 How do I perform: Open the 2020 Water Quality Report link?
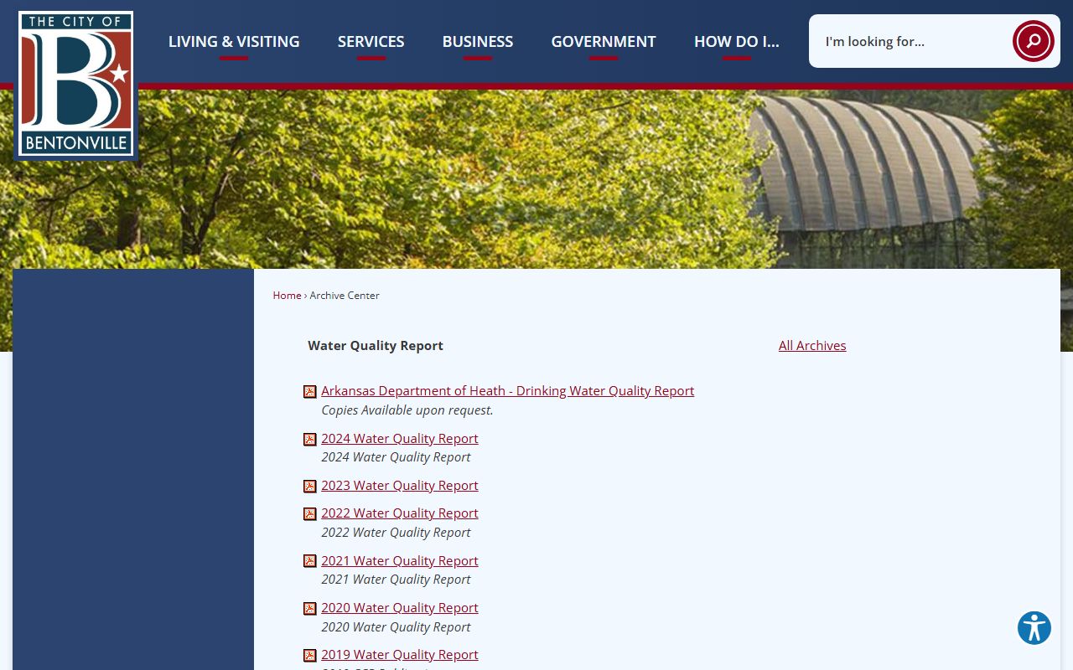click(399, 607)
